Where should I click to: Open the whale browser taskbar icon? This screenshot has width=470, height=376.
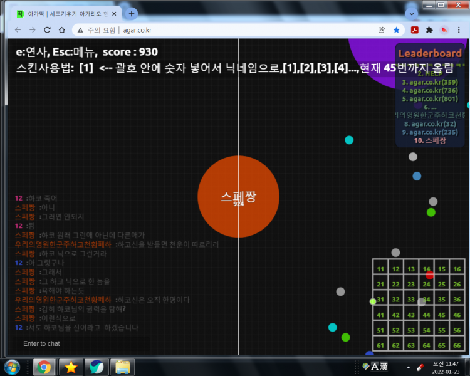(97, 367)
